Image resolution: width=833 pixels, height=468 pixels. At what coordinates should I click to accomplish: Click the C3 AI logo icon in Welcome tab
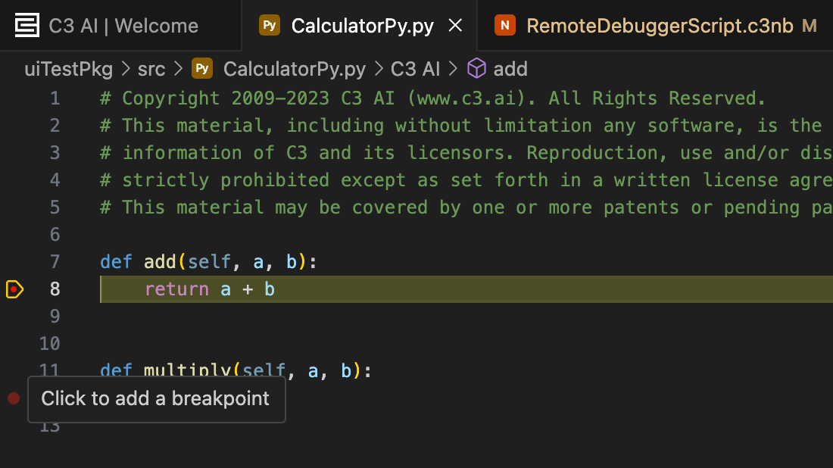(x=27, y=26)
